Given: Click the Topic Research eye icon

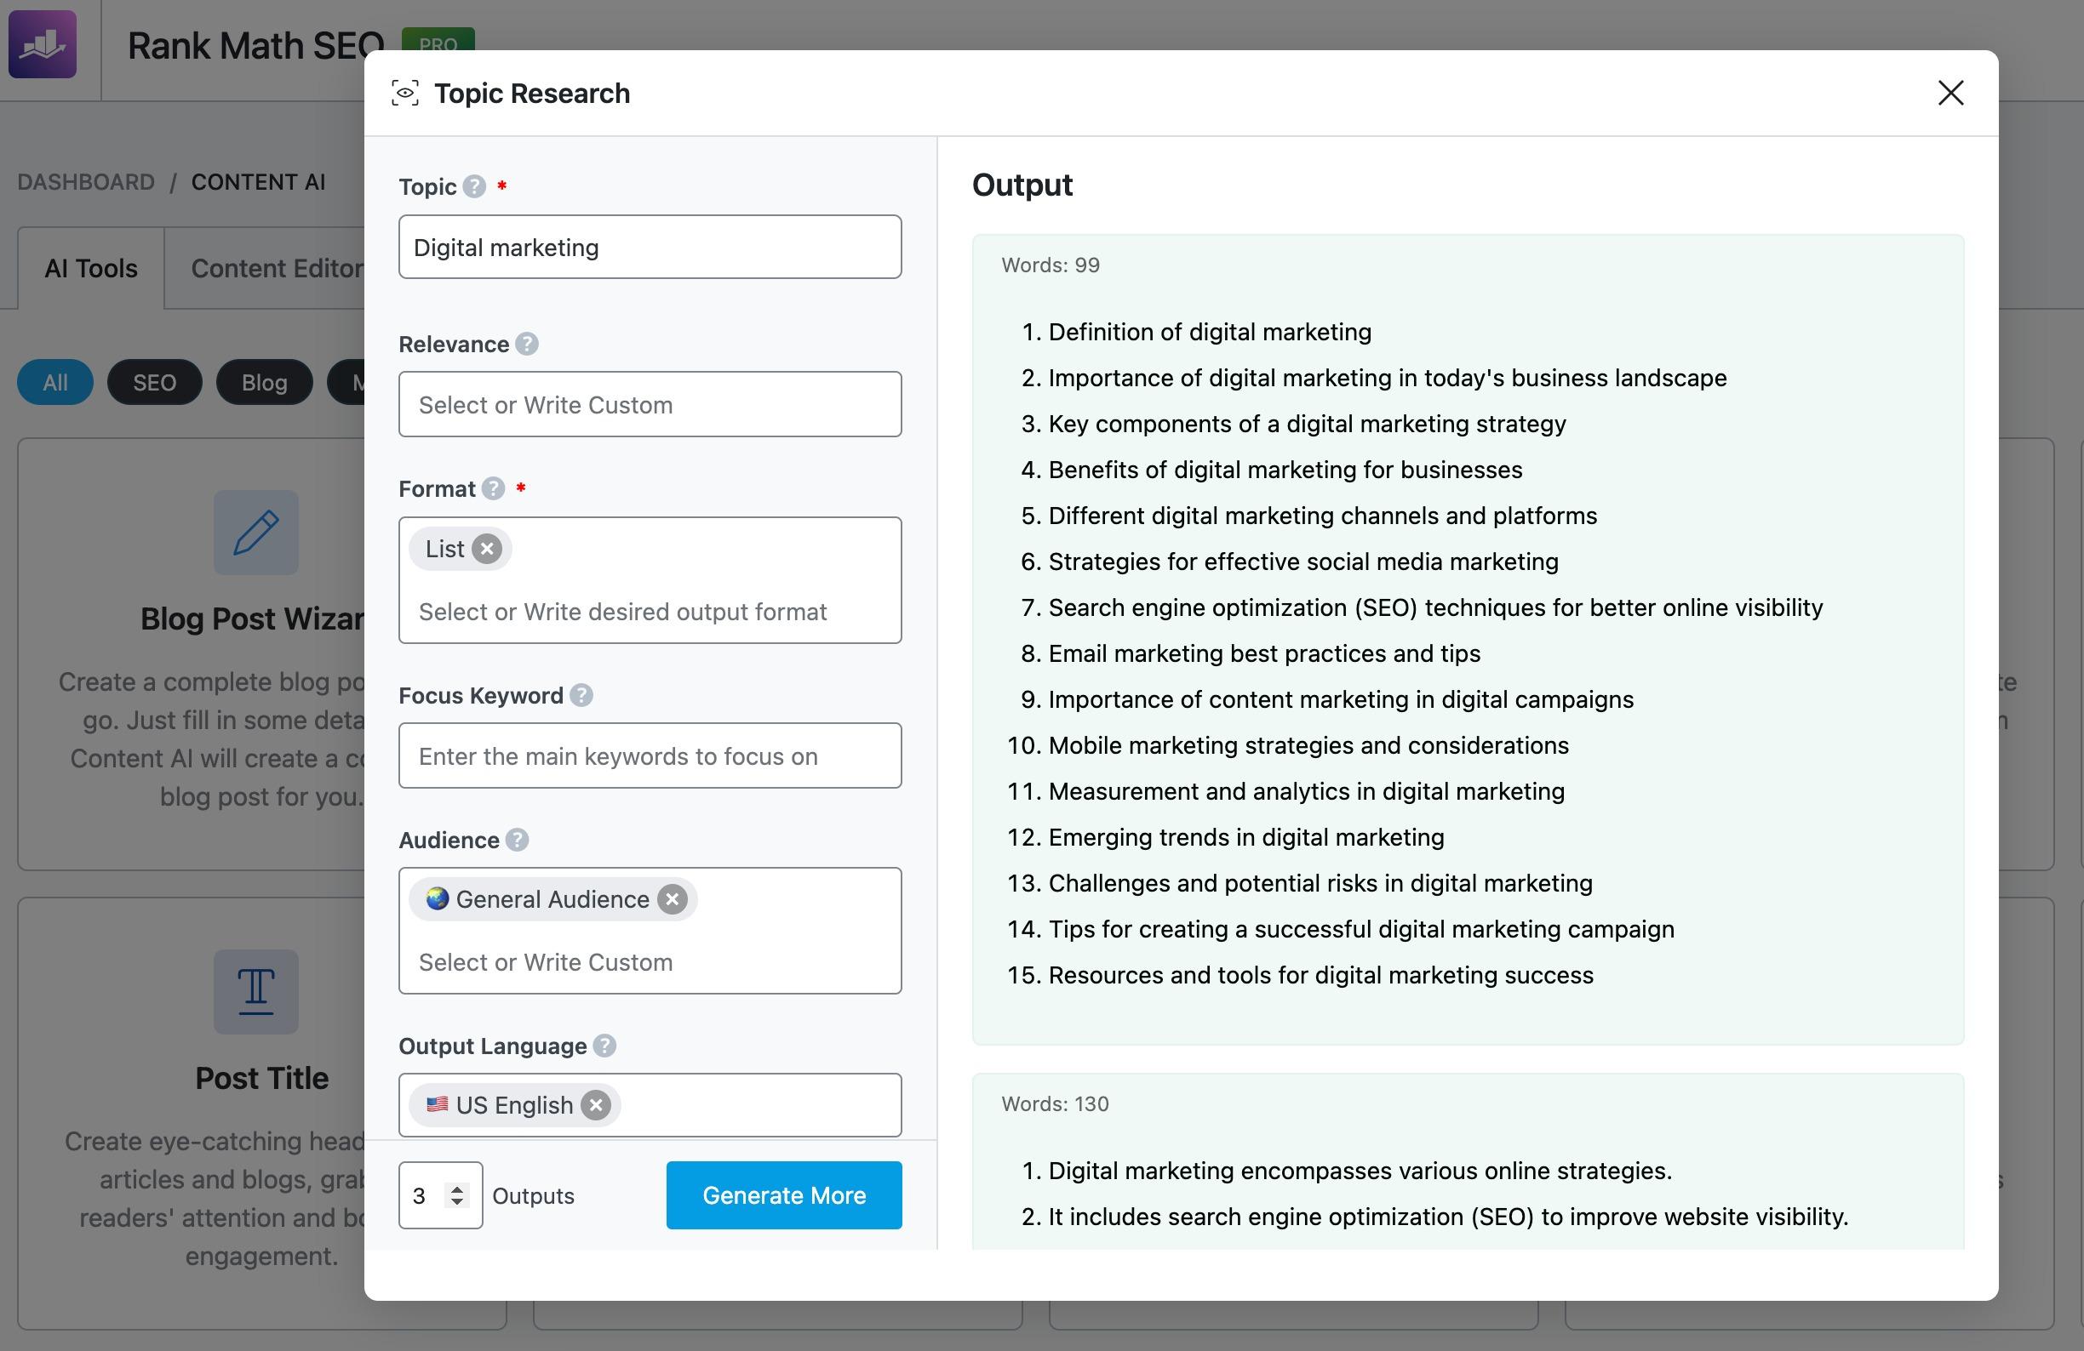Looking at the screenshot, I should point(404,93).
